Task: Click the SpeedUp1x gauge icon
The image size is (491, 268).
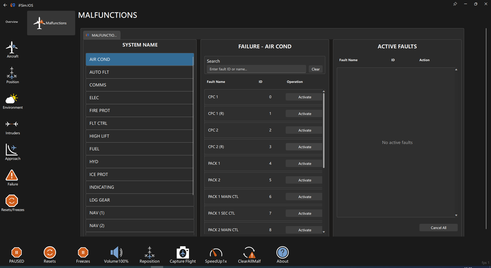Action: click(x=216, y=253)
